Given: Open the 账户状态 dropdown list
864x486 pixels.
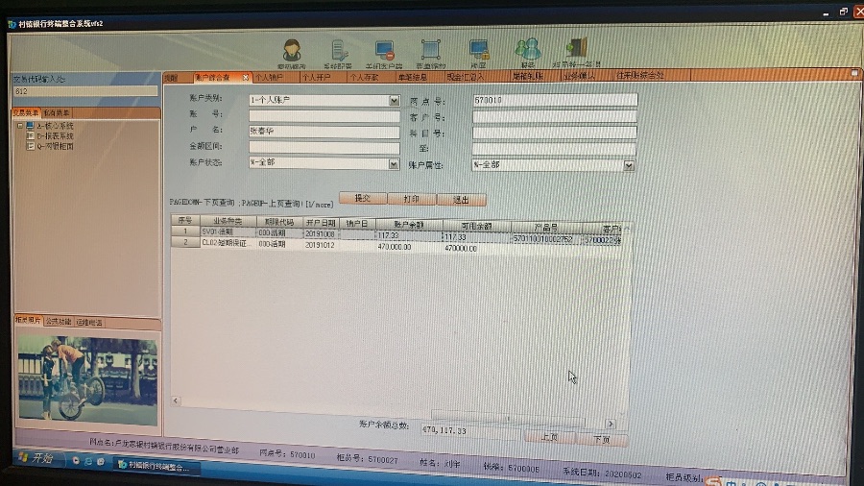Looking at the screenshot, I should tap(394, 164).
